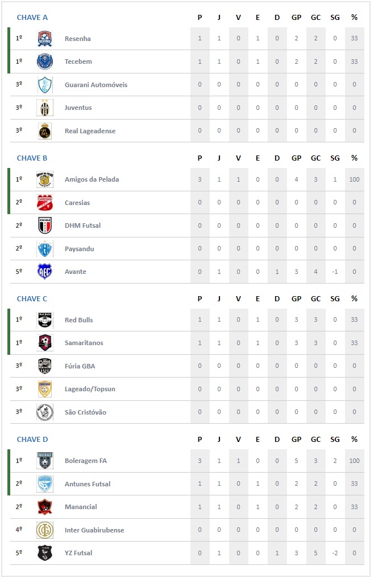The image size is (374, 582).
Task: Click the Guarani Automóveis team name
Action: click(x=96, y=85)
